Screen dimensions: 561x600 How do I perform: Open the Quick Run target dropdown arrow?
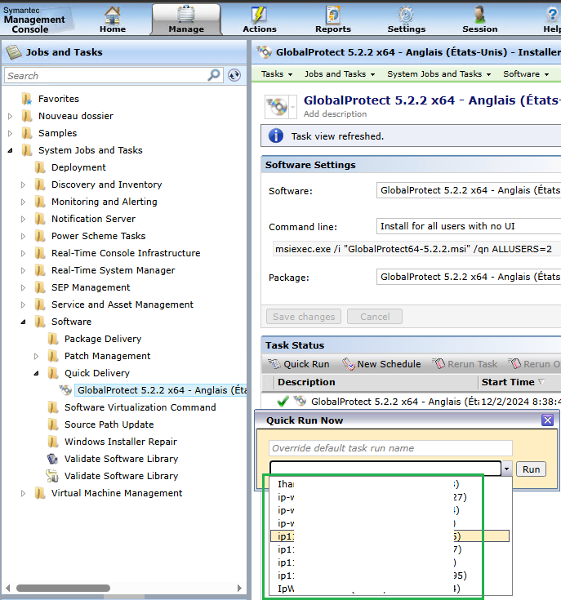(x=506, y=469)
